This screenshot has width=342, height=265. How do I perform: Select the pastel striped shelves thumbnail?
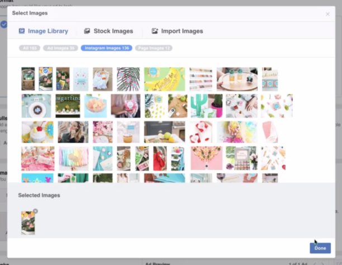pyautogui.click(x=201, y=79)
